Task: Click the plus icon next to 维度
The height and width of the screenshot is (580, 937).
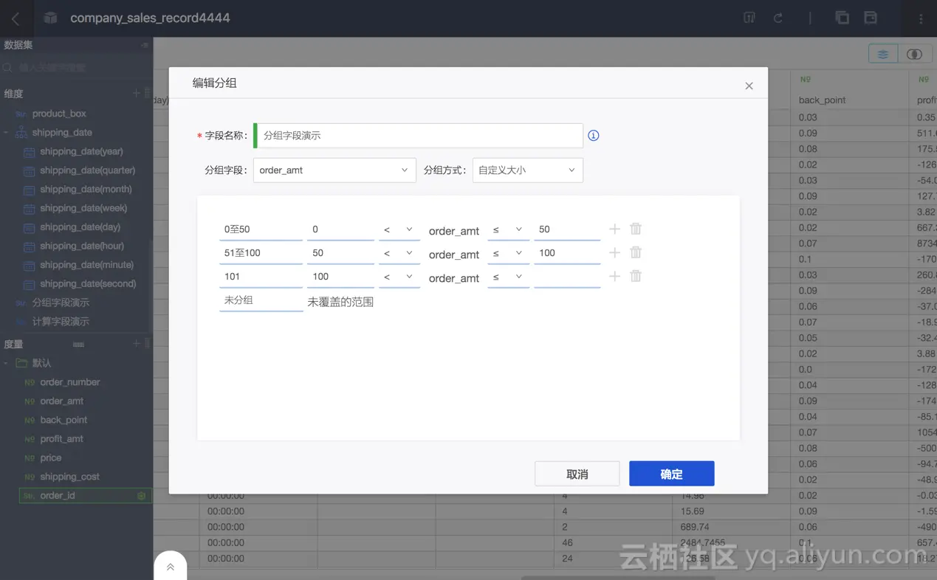Action: [x=136, y=93]
